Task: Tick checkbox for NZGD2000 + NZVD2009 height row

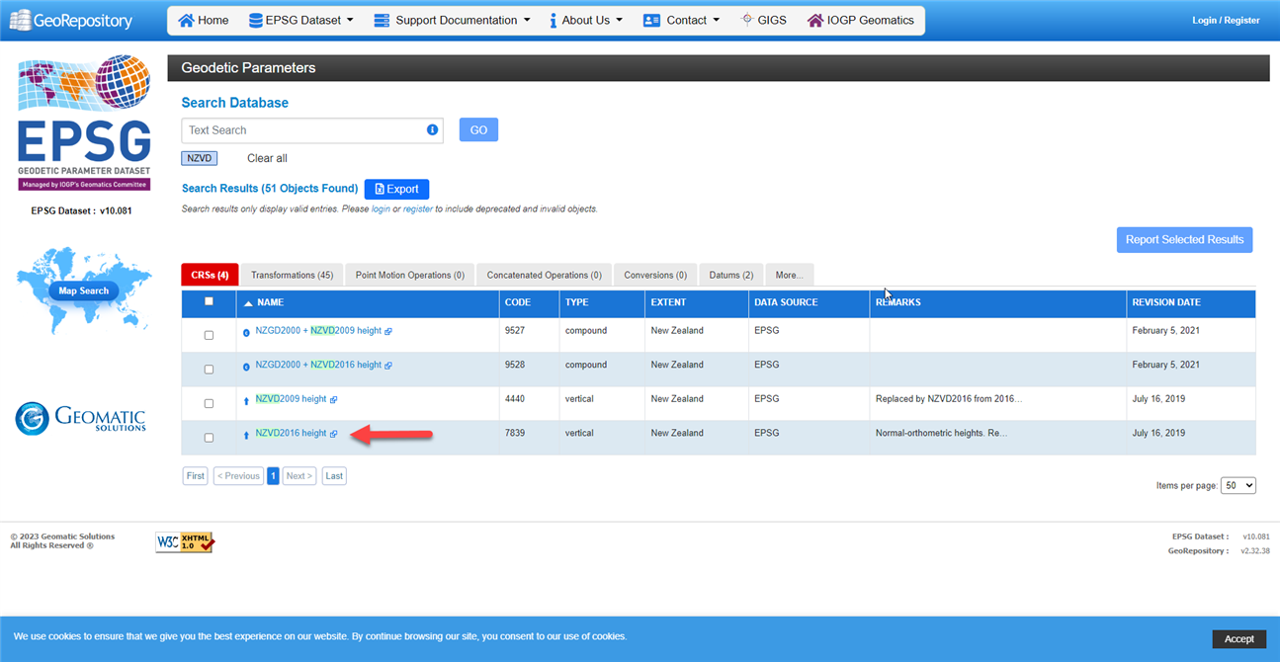Action: tap(209, 335)
